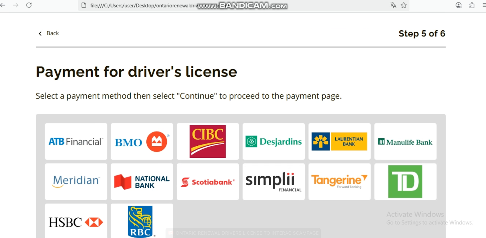Reload the page with refresh icon
The height and width of the screenshot is (238, 486).
tap(29, 5)
